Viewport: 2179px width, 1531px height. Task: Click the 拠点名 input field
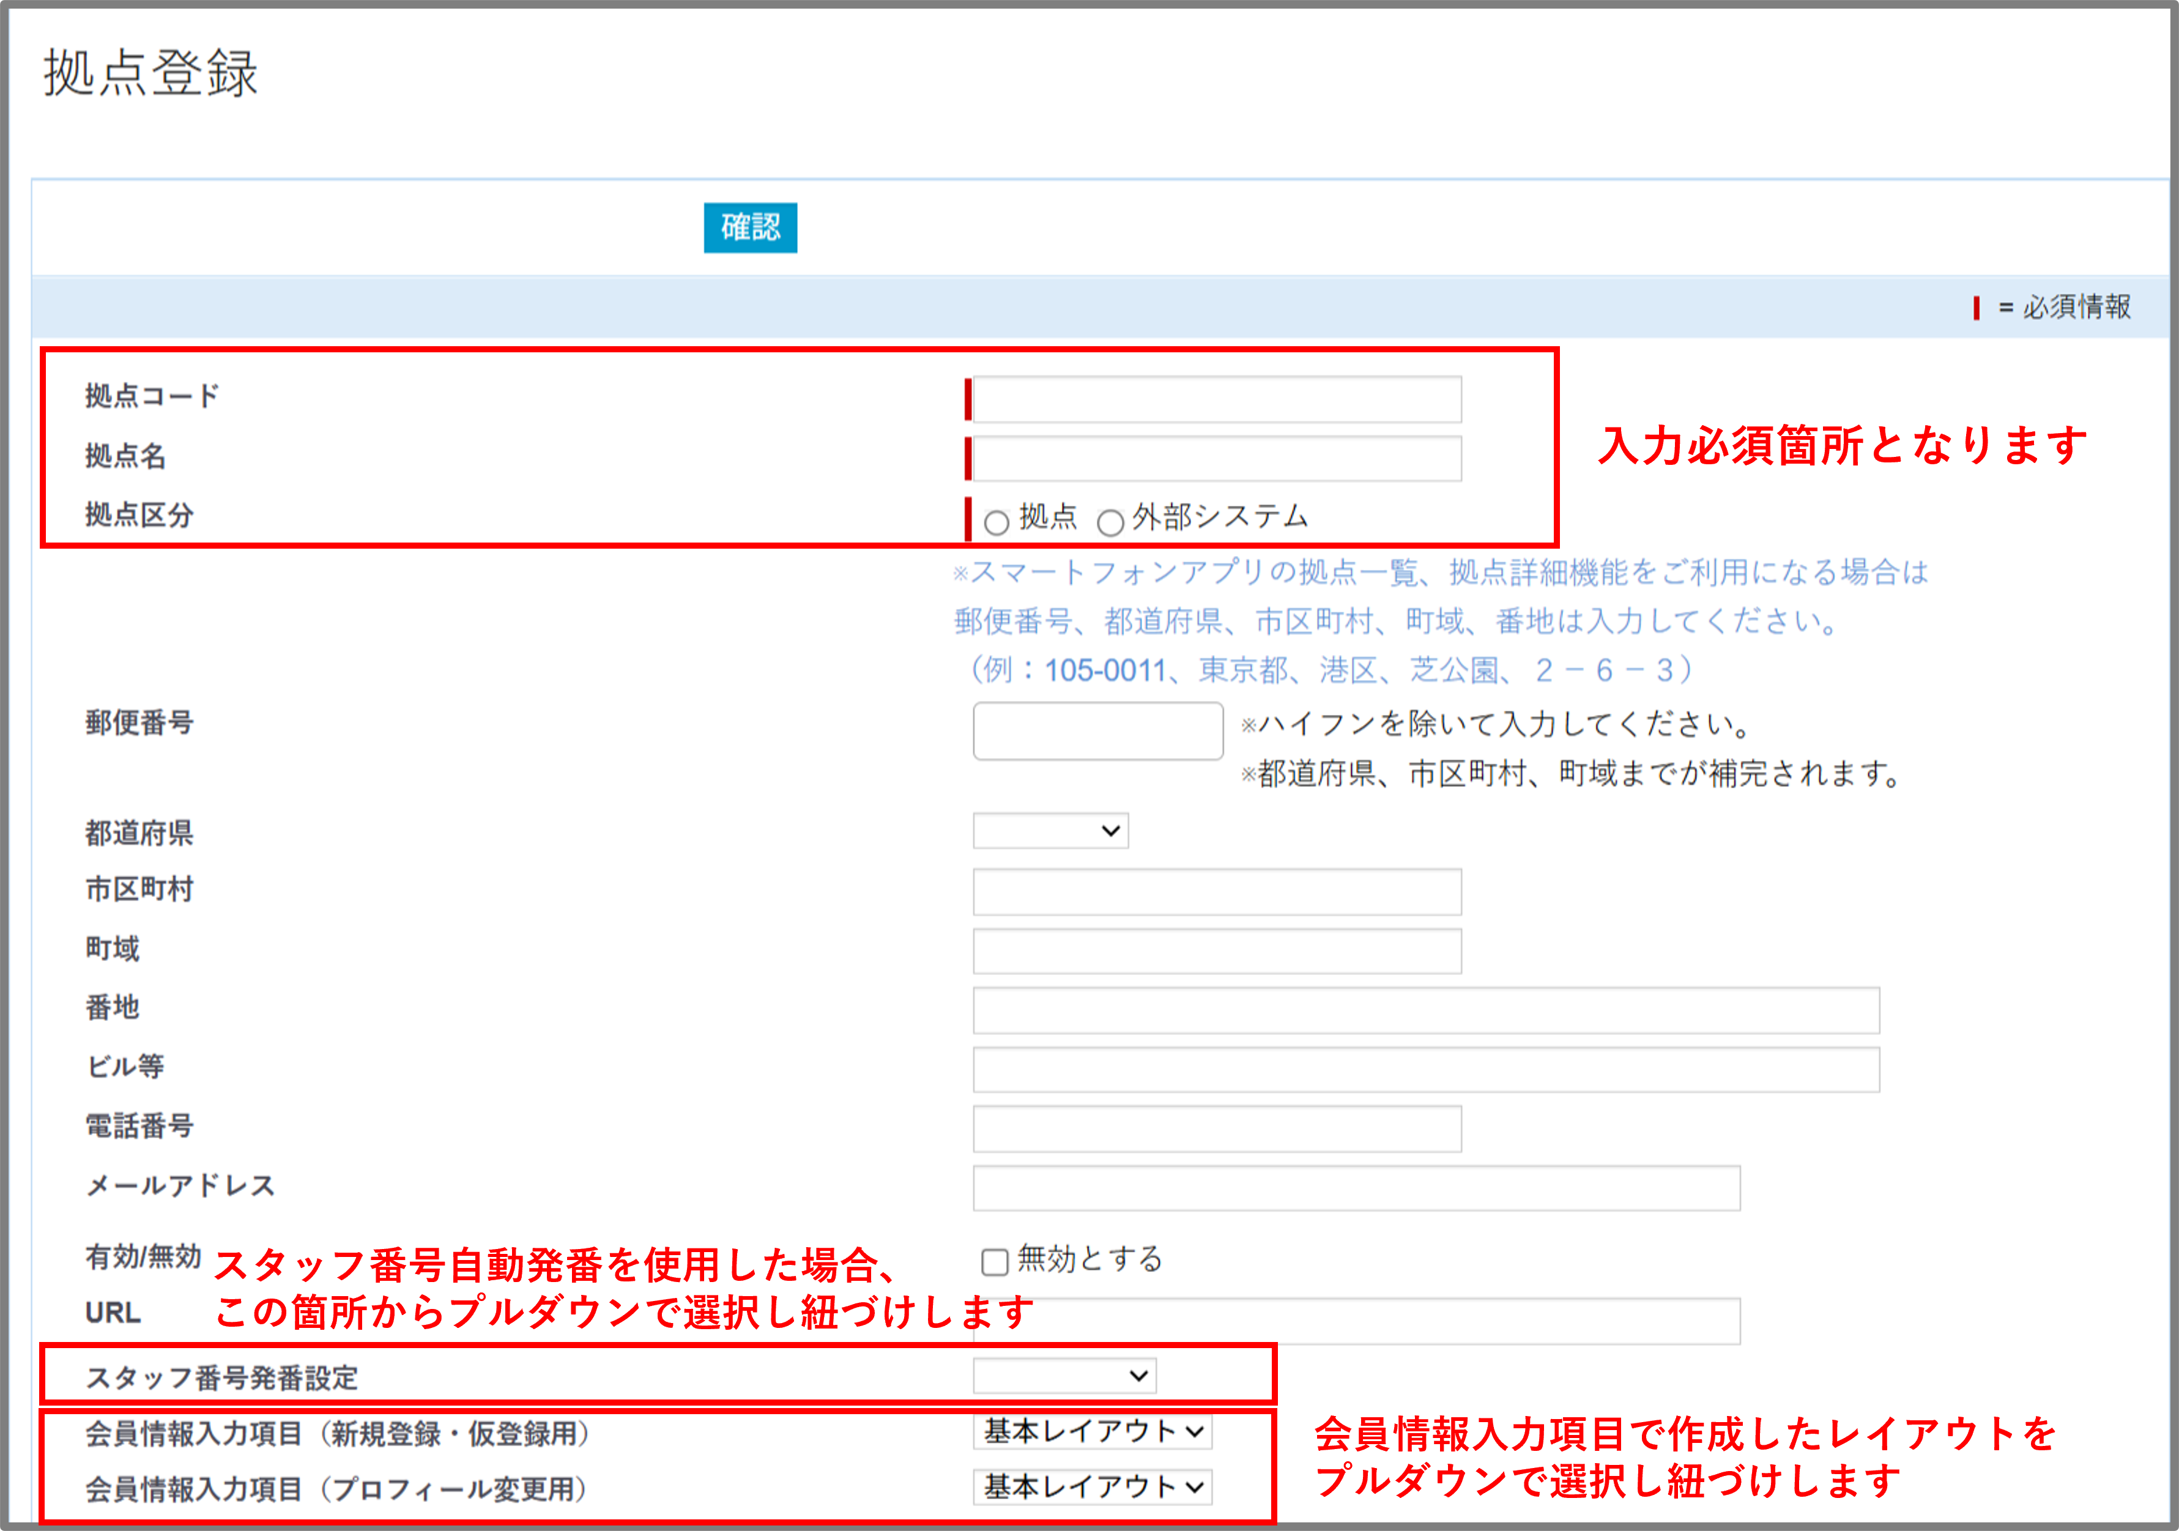coord(1217,459)
